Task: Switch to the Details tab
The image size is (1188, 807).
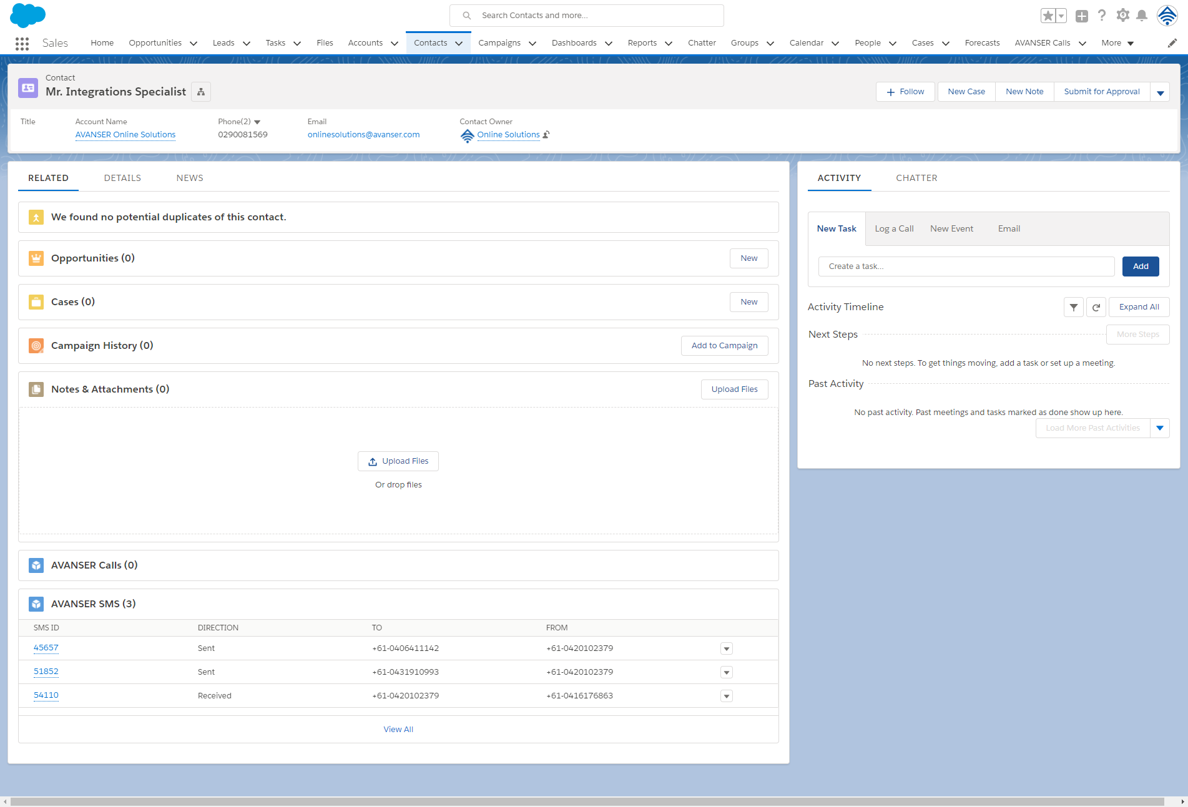Action: point(122,178)
